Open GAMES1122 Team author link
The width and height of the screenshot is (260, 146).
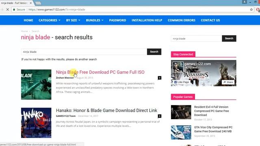click(66, 116)
